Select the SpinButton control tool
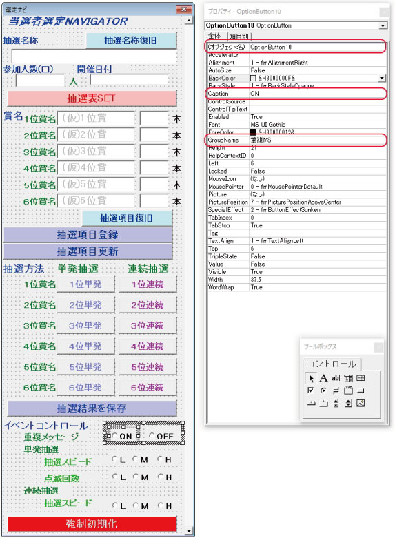Viewport: 395px width, 542px height. coord(348,403)
